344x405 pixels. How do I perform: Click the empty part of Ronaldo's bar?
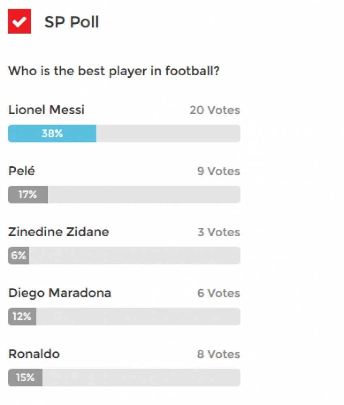(x=141, y=377)
